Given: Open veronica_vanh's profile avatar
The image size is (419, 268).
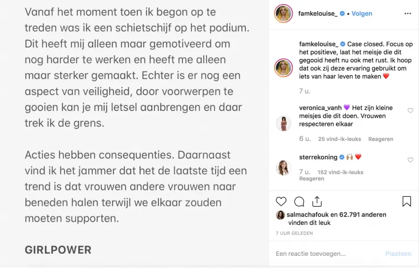Looking at the screenshot, I should (x=283, y=124).
